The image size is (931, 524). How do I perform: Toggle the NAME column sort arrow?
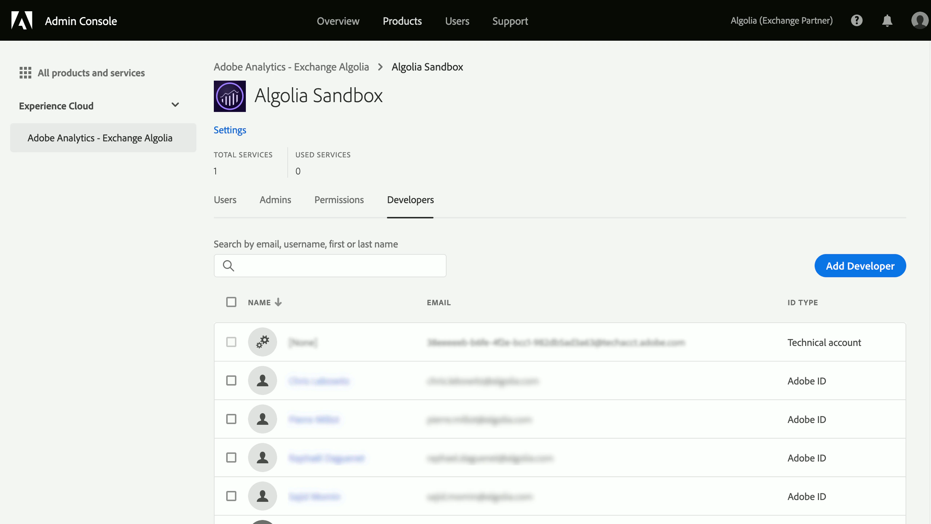(278, 302)
